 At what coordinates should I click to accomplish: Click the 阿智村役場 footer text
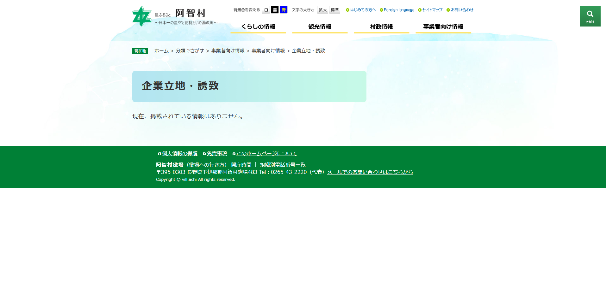[170, 165]
